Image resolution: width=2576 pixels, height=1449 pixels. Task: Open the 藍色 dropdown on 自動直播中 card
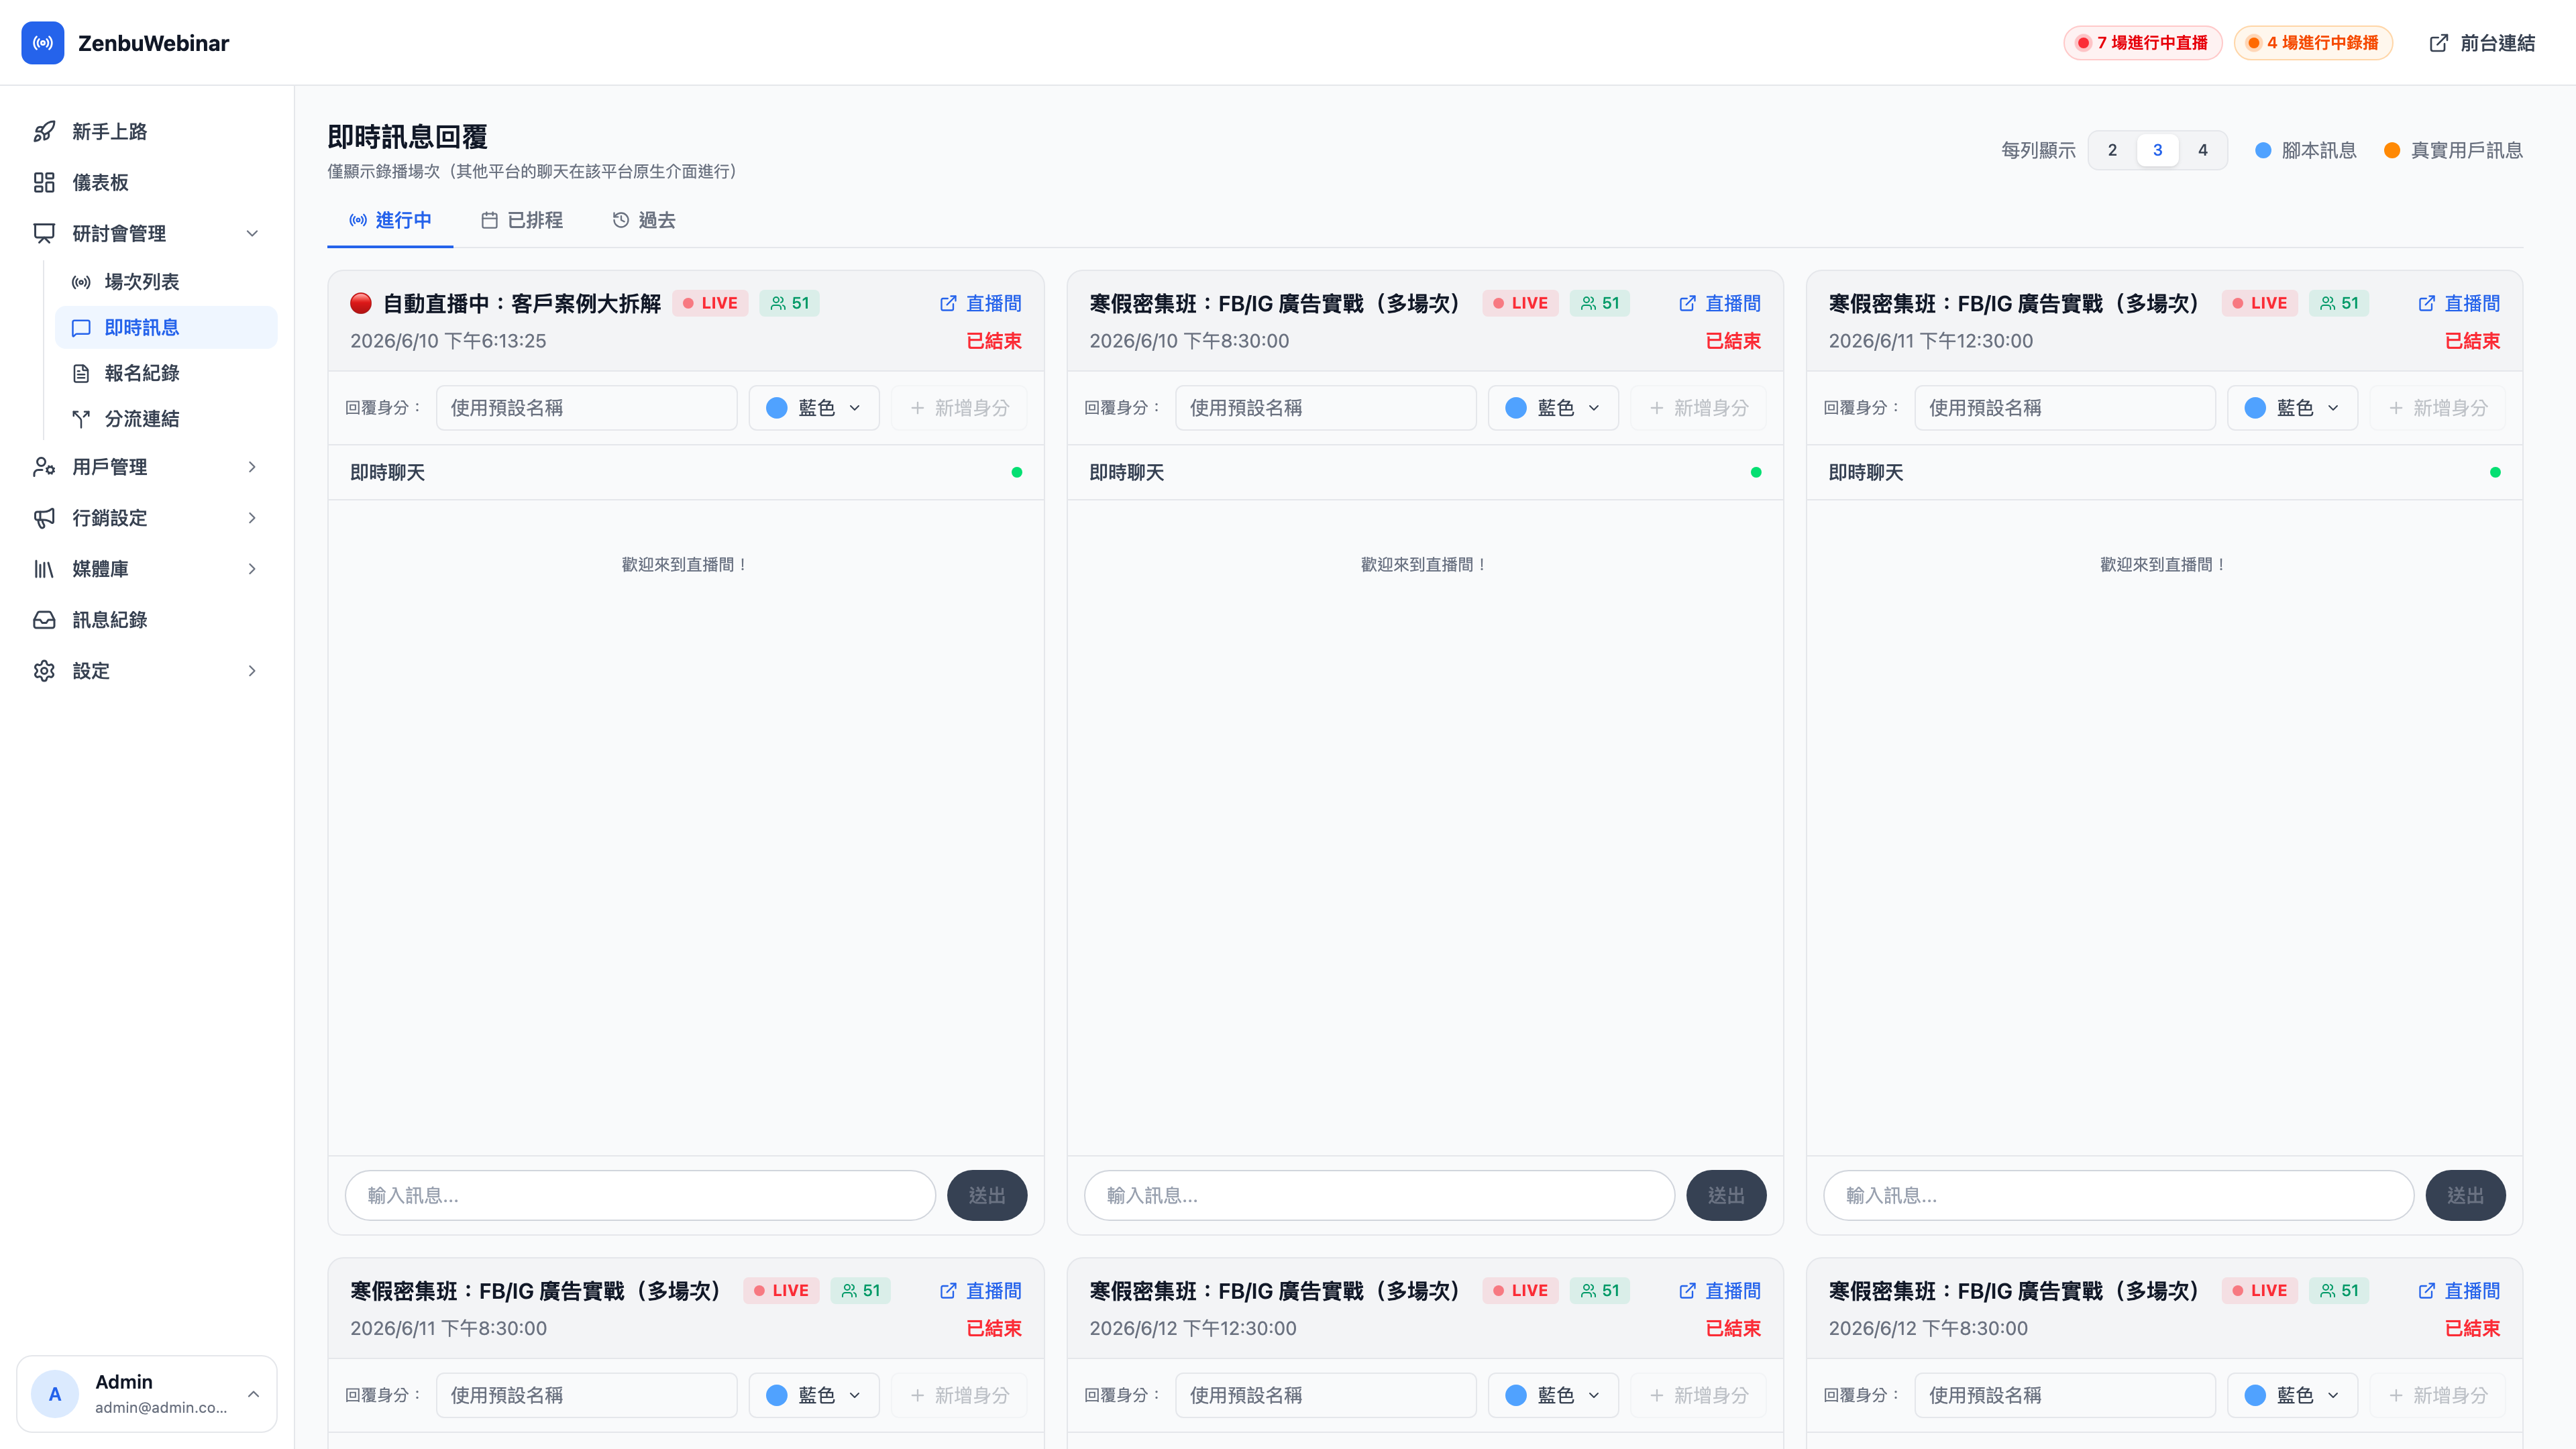click(814, 408)
